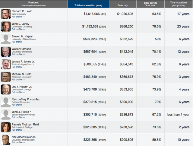The width and height of the screenshot is (193, 146).
Task: Open John J. Petillo's full profile link
Action: point(18,117)
